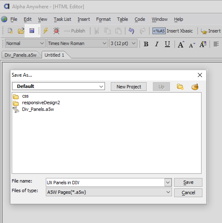Click the Copy toolbar icon

107,31
